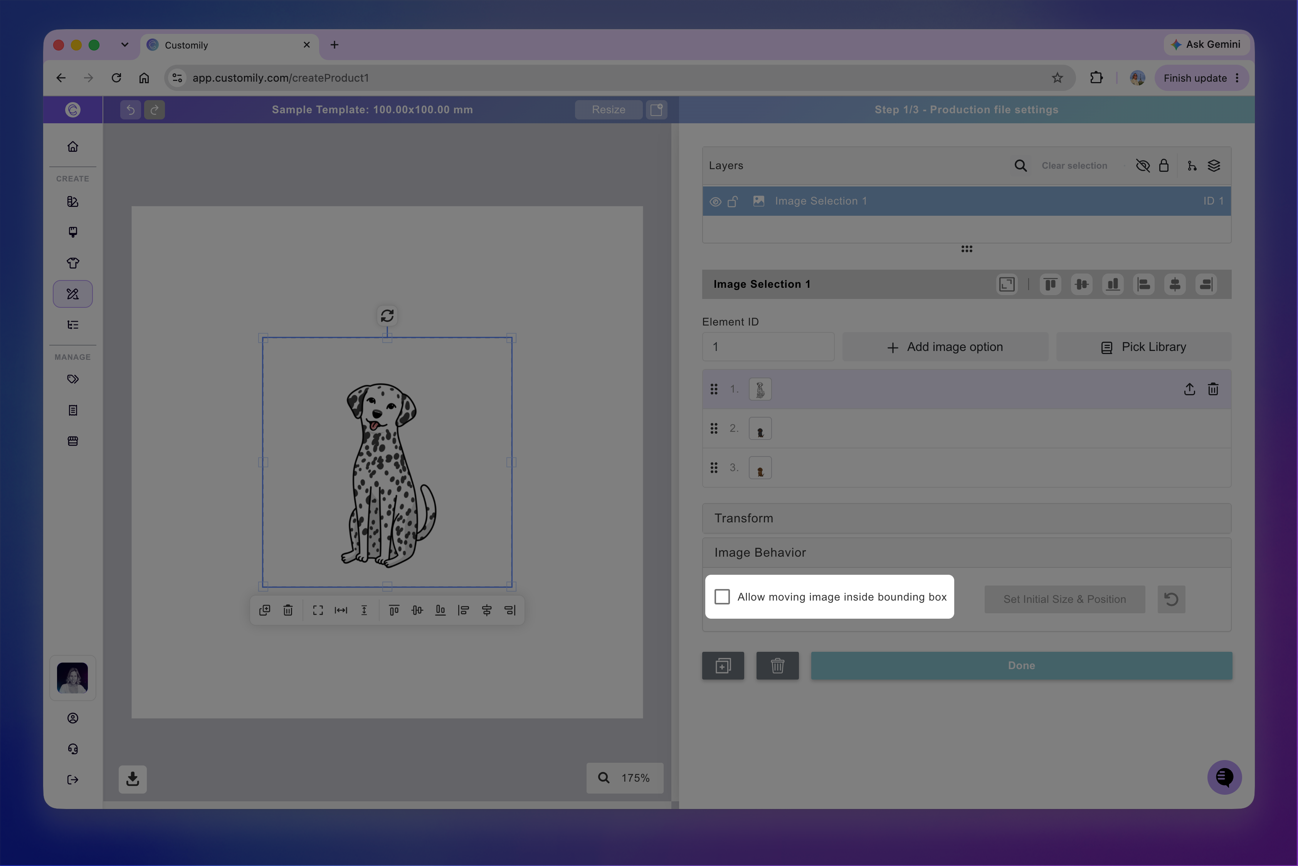
Task: Open Chrome tab search chevron
Action: point(124,45)
